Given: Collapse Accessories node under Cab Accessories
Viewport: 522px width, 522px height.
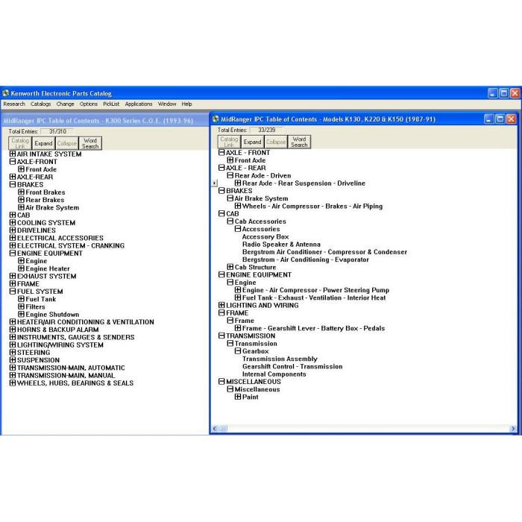Looking at the screenshot, I should click(x=238, y=229).
